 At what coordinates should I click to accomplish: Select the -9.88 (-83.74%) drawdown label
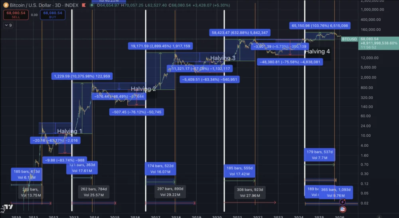point(65,160)
